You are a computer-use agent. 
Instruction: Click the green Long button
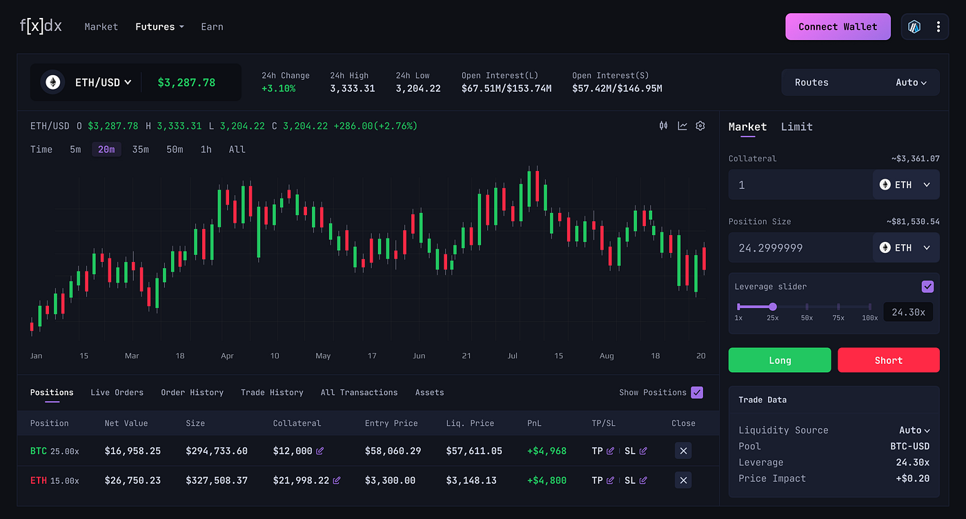[780, 360]
